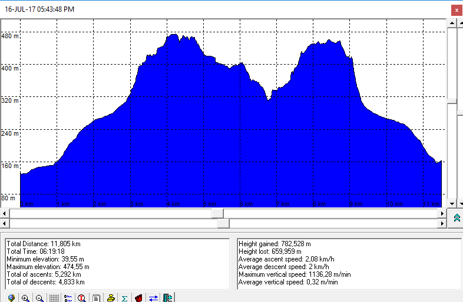
Task: Click the globe map icon in toolbar
Action: 11,298
